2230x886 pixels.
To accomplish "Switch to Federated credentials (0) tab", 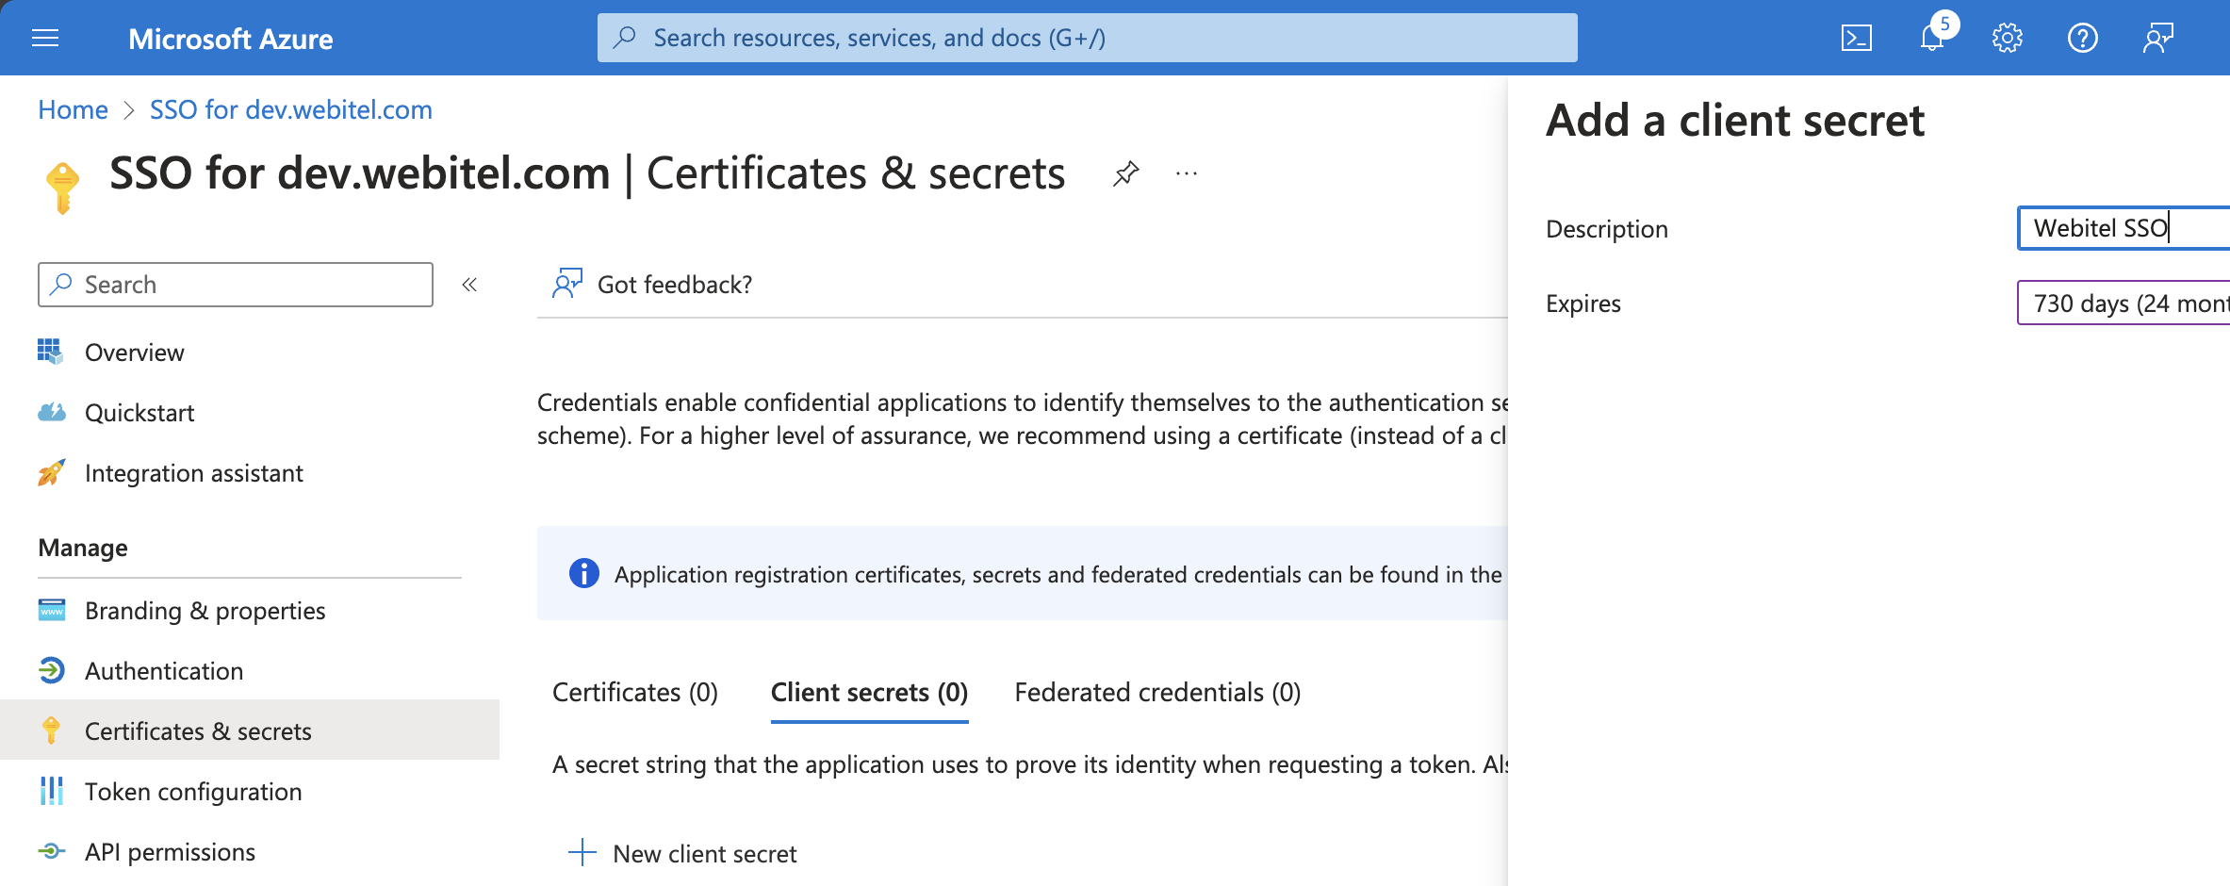I will tap(1157, 693).
